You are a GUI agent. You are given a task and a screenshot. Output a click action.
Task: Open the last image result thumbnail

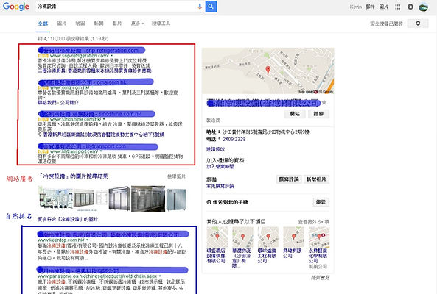pyautogui.click(x=176, y=199)
